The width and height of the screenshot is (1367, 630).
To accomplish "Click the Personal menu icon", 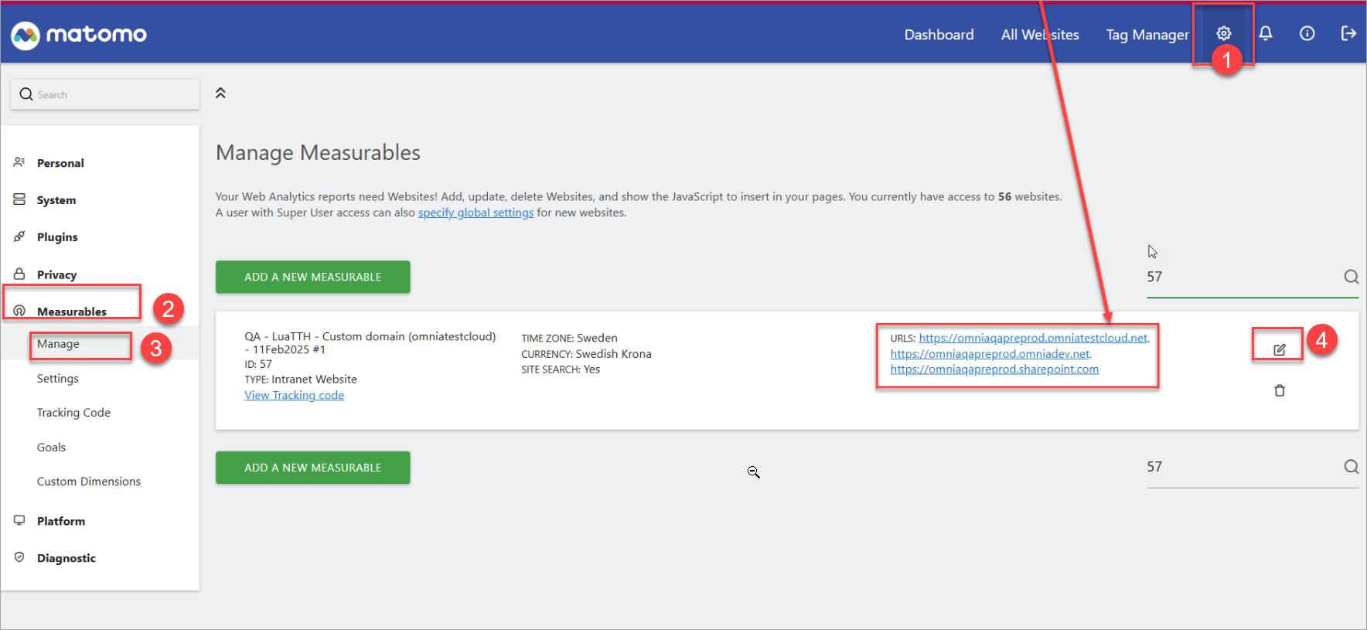I will pyautogui.click(x=19, y=162).
